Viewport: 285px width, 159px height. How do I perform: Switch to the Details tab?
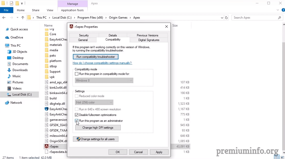(113, 35)
